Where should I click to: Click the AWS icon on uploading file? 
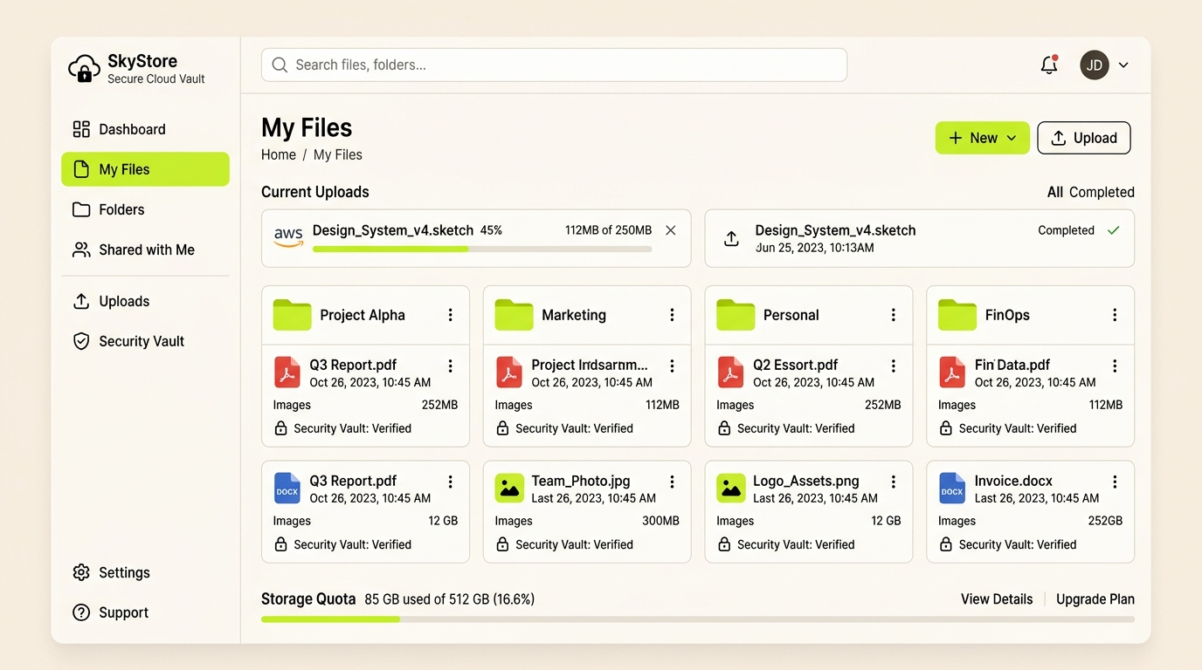(x=288, y=236)
